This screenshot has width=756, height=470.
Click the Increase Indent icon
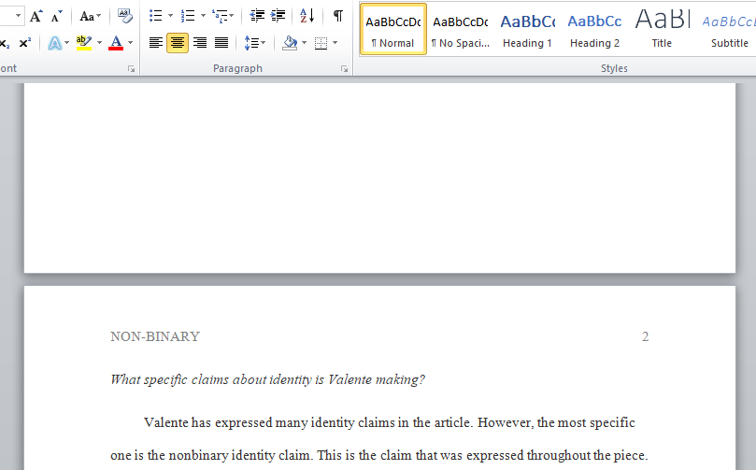pyautogui.click(x=278, y=16)
